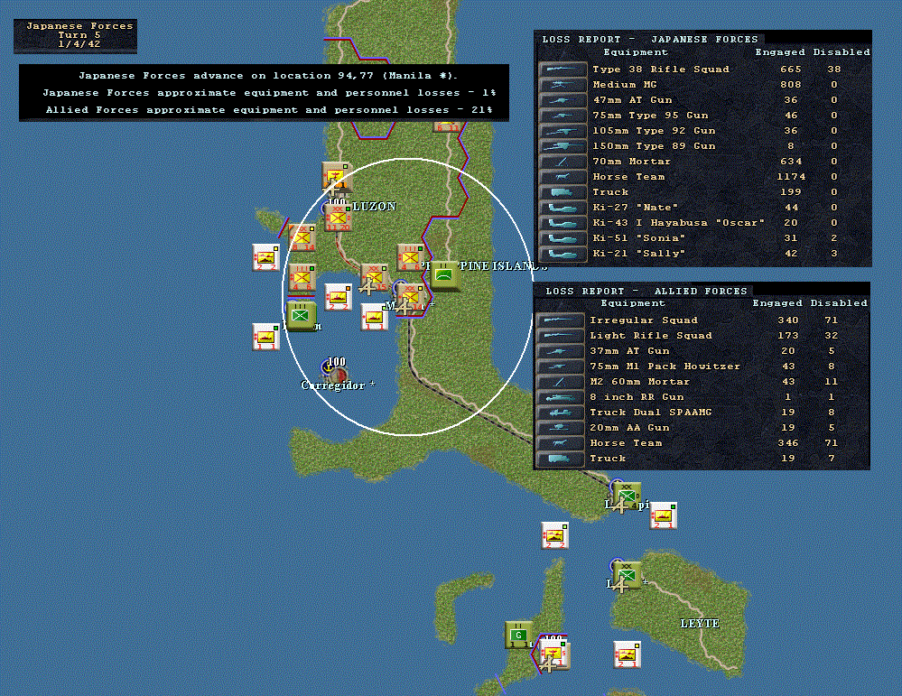Click the Truck Dual SPAAMG icon
Screen dimensions: 902x696
pos(561,413)
